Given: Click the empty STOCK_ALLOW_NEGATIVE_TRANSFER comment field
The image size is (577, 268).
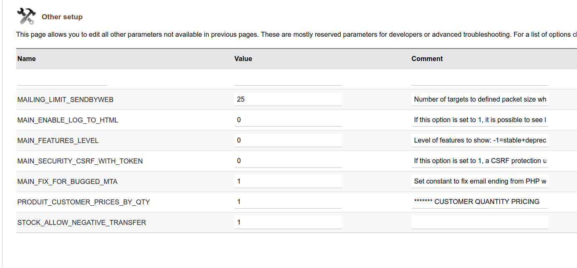Looking at the screenshot, I should coord(480,222).
